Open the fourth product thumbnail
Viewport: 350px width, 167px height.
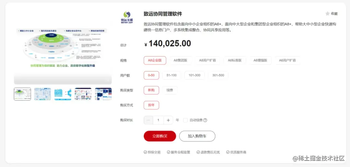pos(83,94)
